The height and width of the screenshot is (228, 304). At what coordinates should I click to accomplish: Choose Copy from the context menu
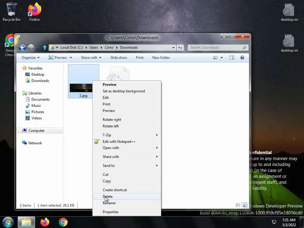tap(127, 181)
